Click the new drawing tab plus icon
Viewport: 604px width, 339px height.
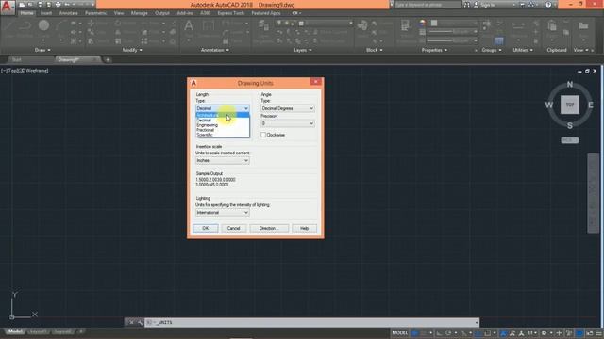click(108, 59)
